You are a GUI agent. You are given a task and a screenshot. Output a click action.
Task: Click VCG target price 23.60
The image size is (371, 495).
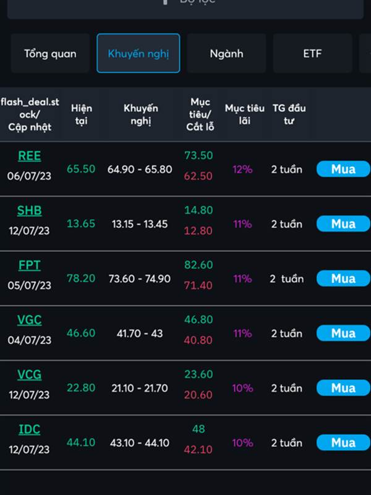click(198, 374)
